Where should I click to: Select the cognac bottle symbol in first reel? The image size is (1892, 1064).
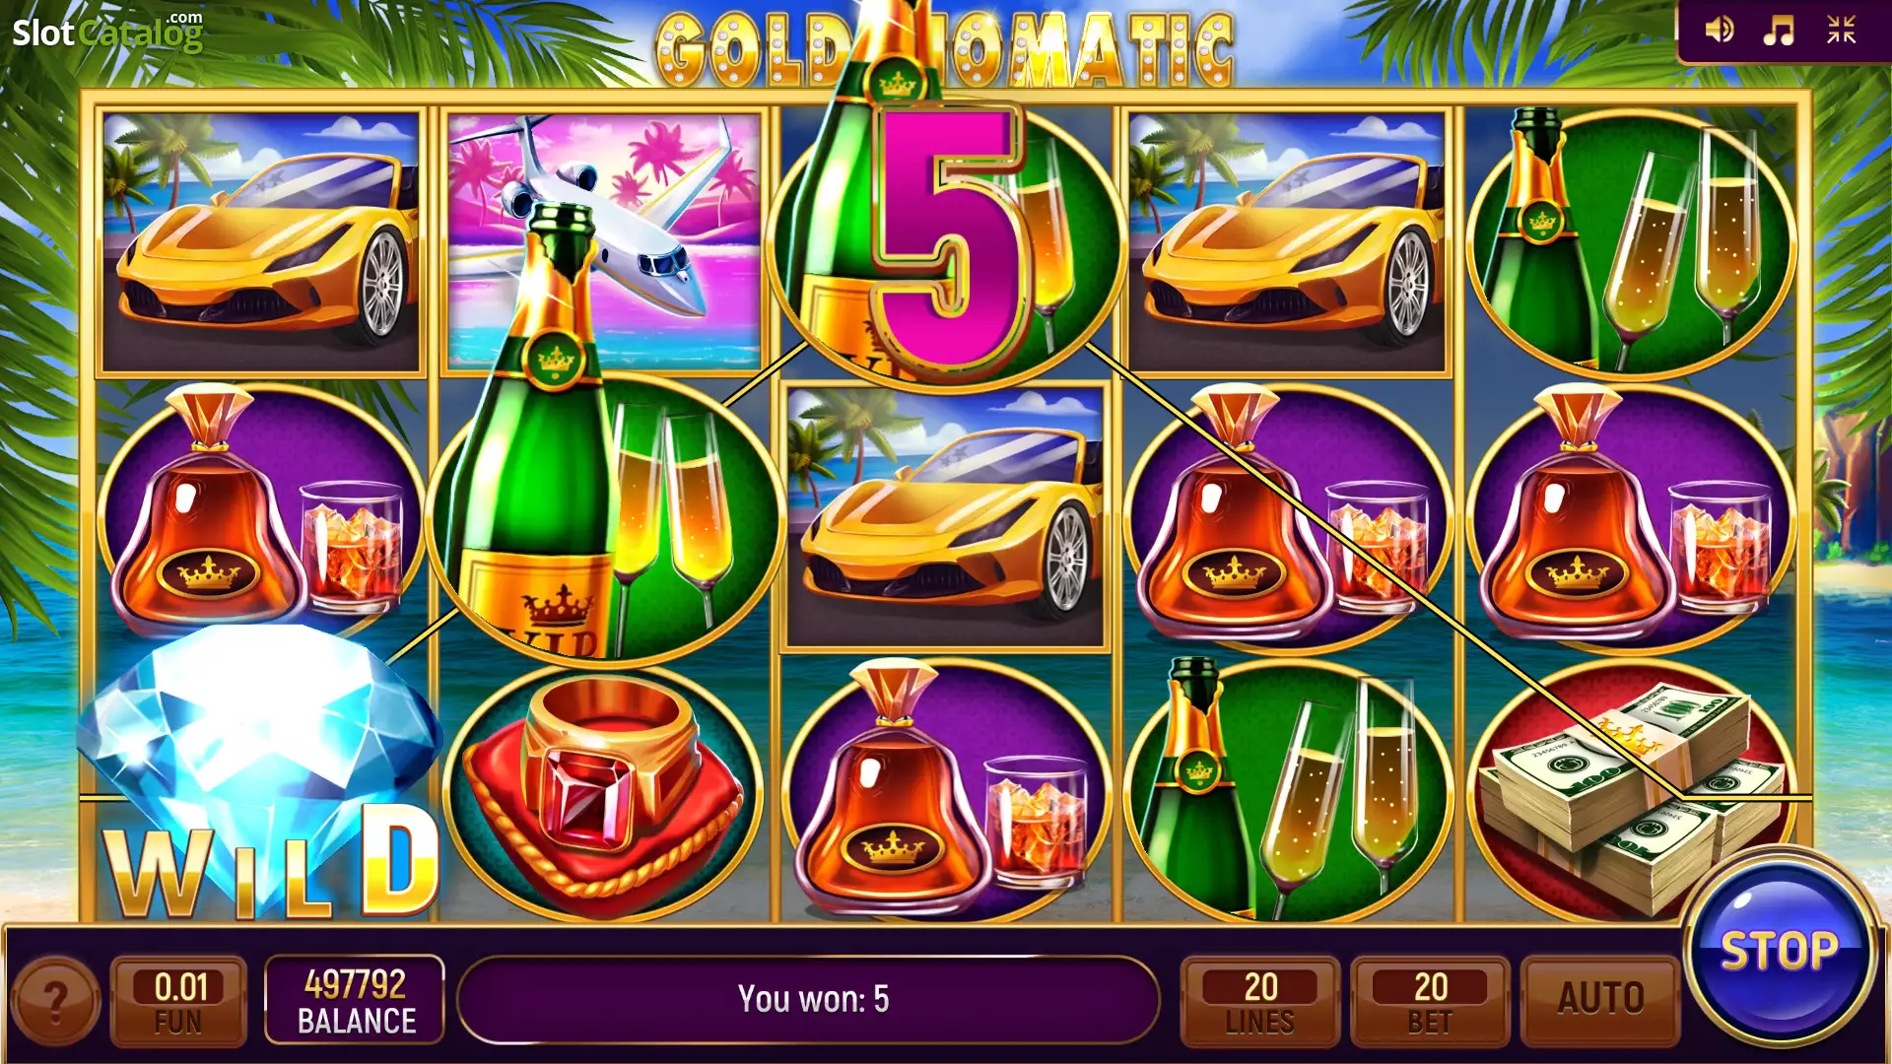[260, 512]
